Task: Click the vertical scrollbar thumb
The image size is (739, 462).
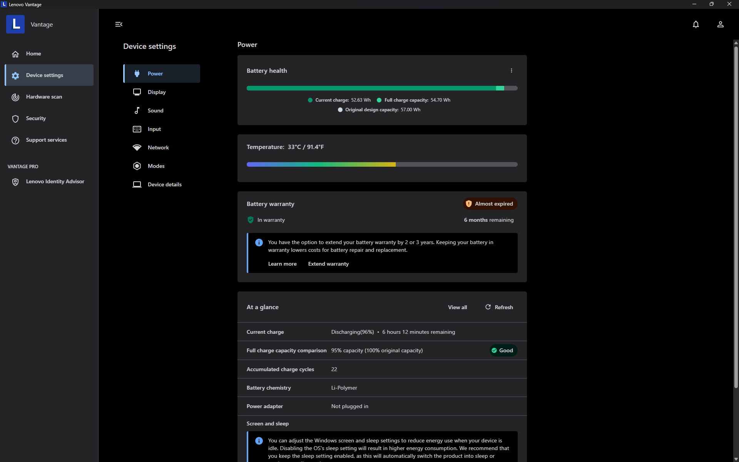Action: point(736,217)
